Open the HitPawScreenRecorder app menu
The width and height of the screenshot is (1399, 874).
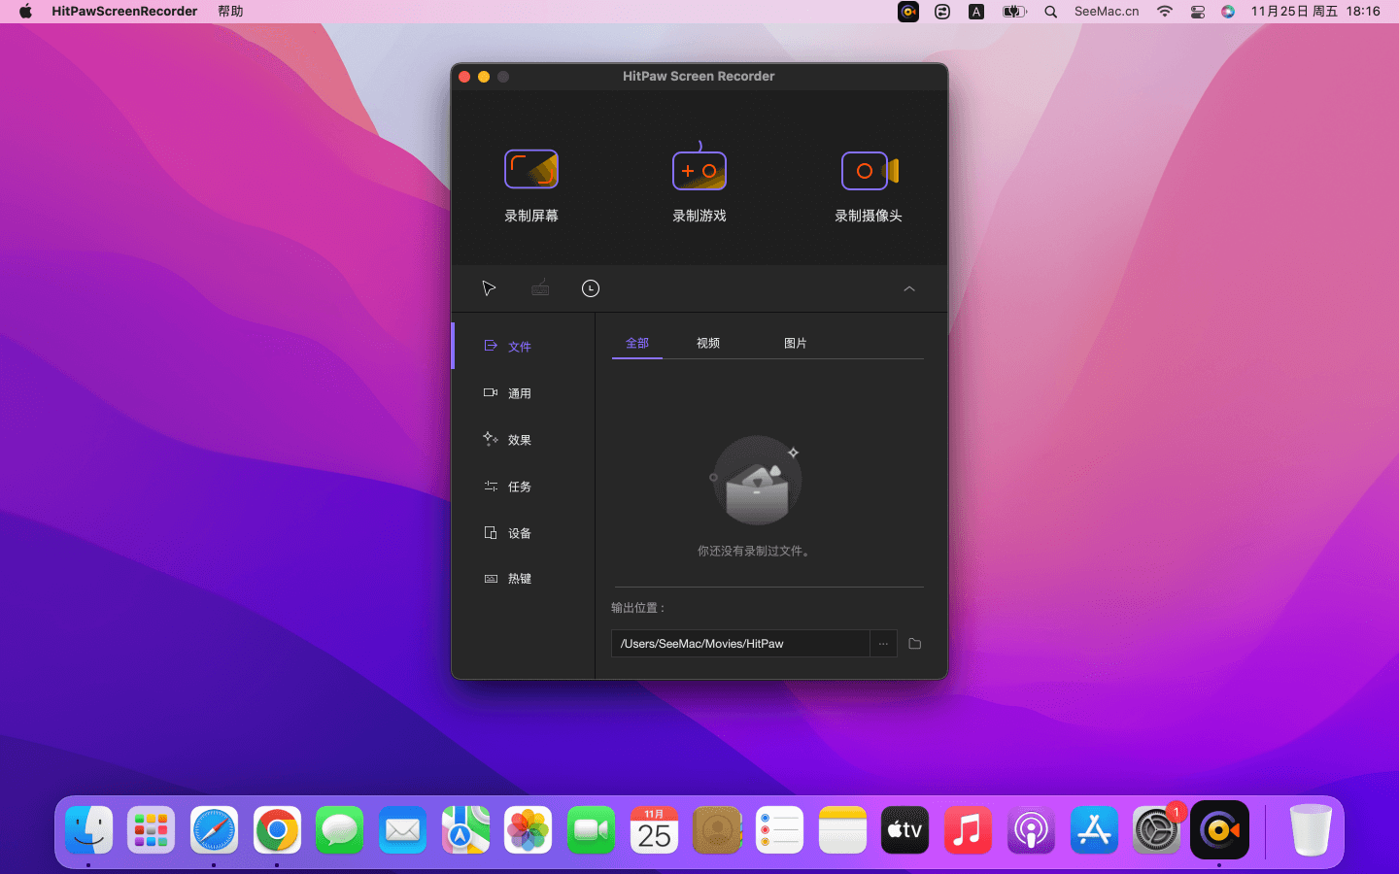124,12
